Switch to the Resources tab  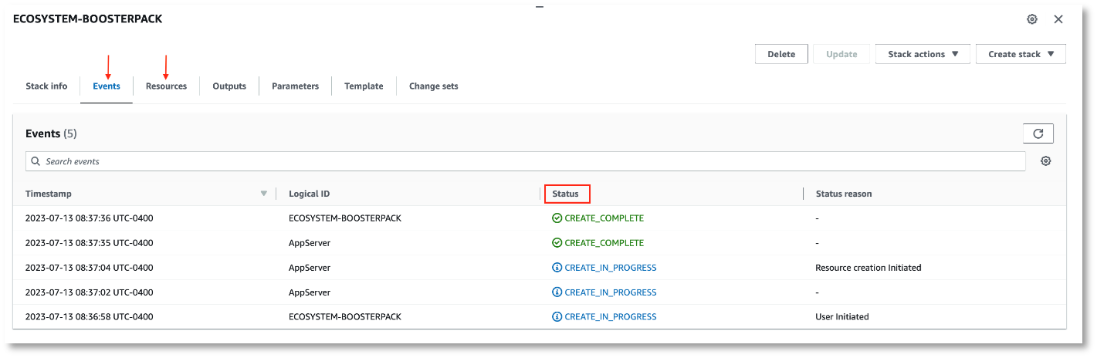(x=166, y=86)
